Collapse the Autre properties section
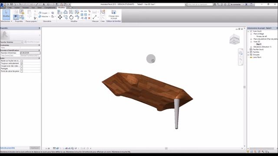The height and width of the screenshot is (156, 278). click(39, 58)
